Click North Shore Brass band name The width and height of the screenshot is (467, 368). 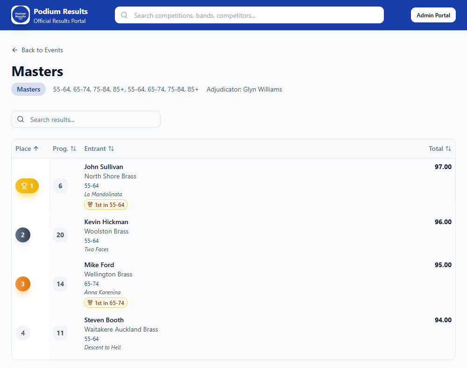tap(110, 176)
